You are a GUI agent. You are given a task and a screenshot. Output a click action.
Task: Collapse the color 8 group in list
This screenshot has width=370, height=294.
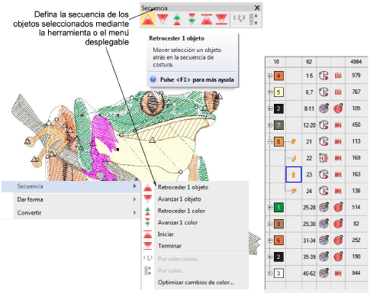pos(270,141)
